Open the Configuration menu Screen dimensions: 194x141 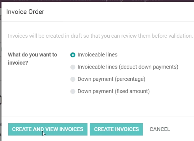(x=147, y=1)
